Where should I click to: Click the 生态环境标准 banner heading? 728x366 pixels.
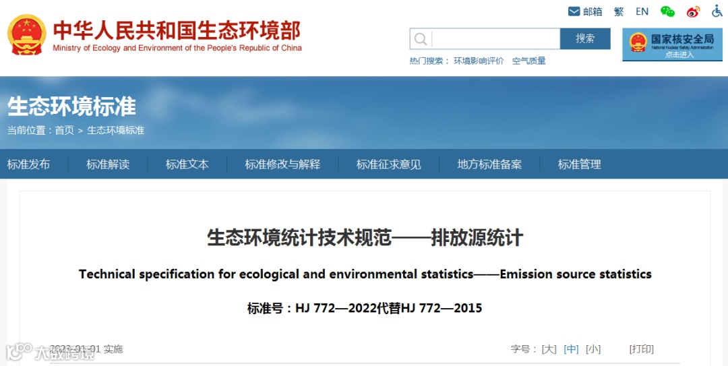point(71,106)
